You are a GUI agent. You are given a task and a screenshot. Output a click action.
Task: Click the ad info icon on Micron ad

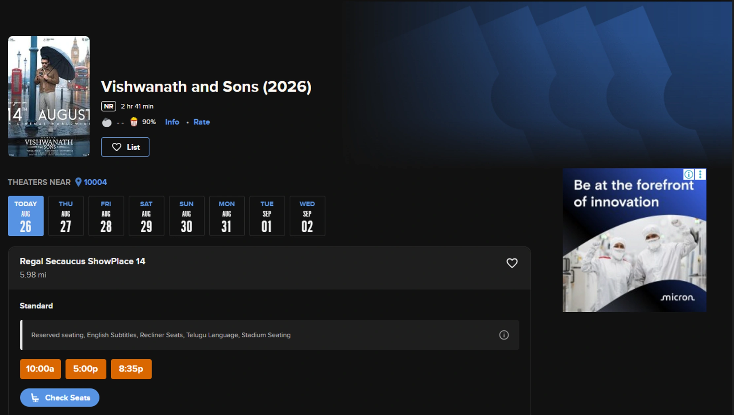tap(688, 174)
